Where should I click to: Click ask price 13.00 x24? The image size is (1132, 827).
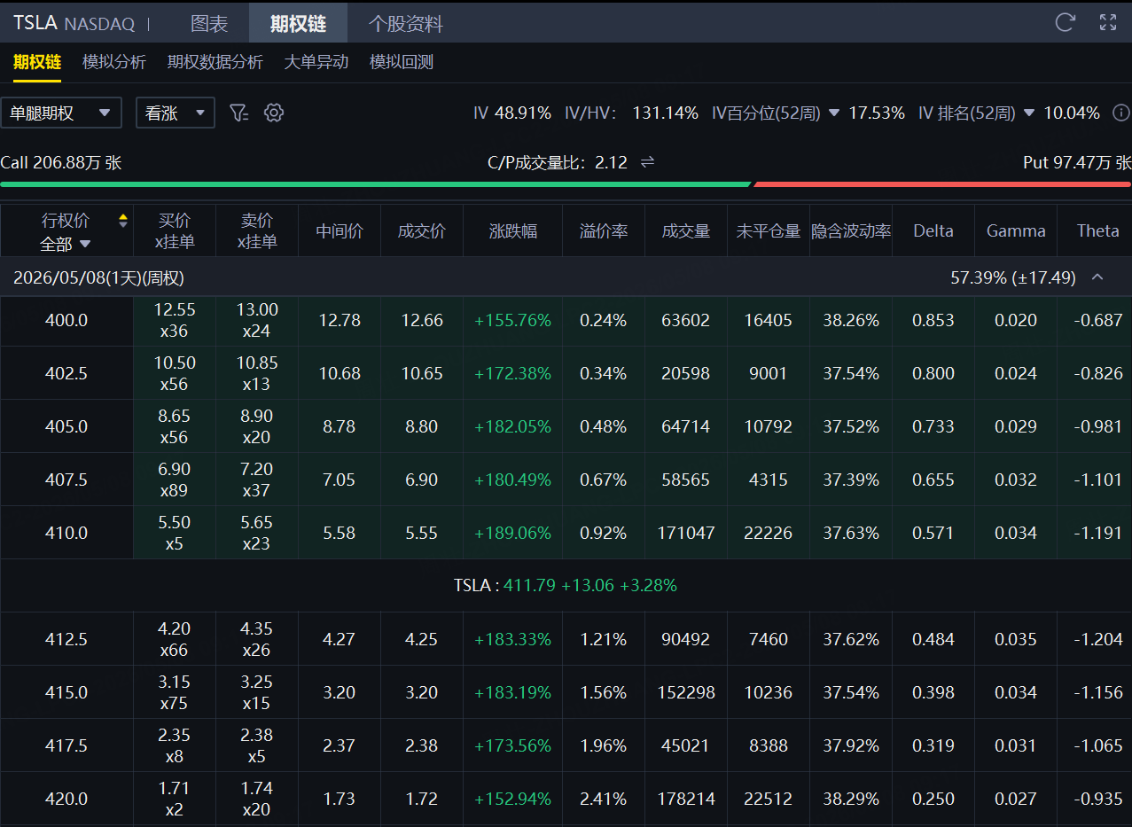click(257, 320)
